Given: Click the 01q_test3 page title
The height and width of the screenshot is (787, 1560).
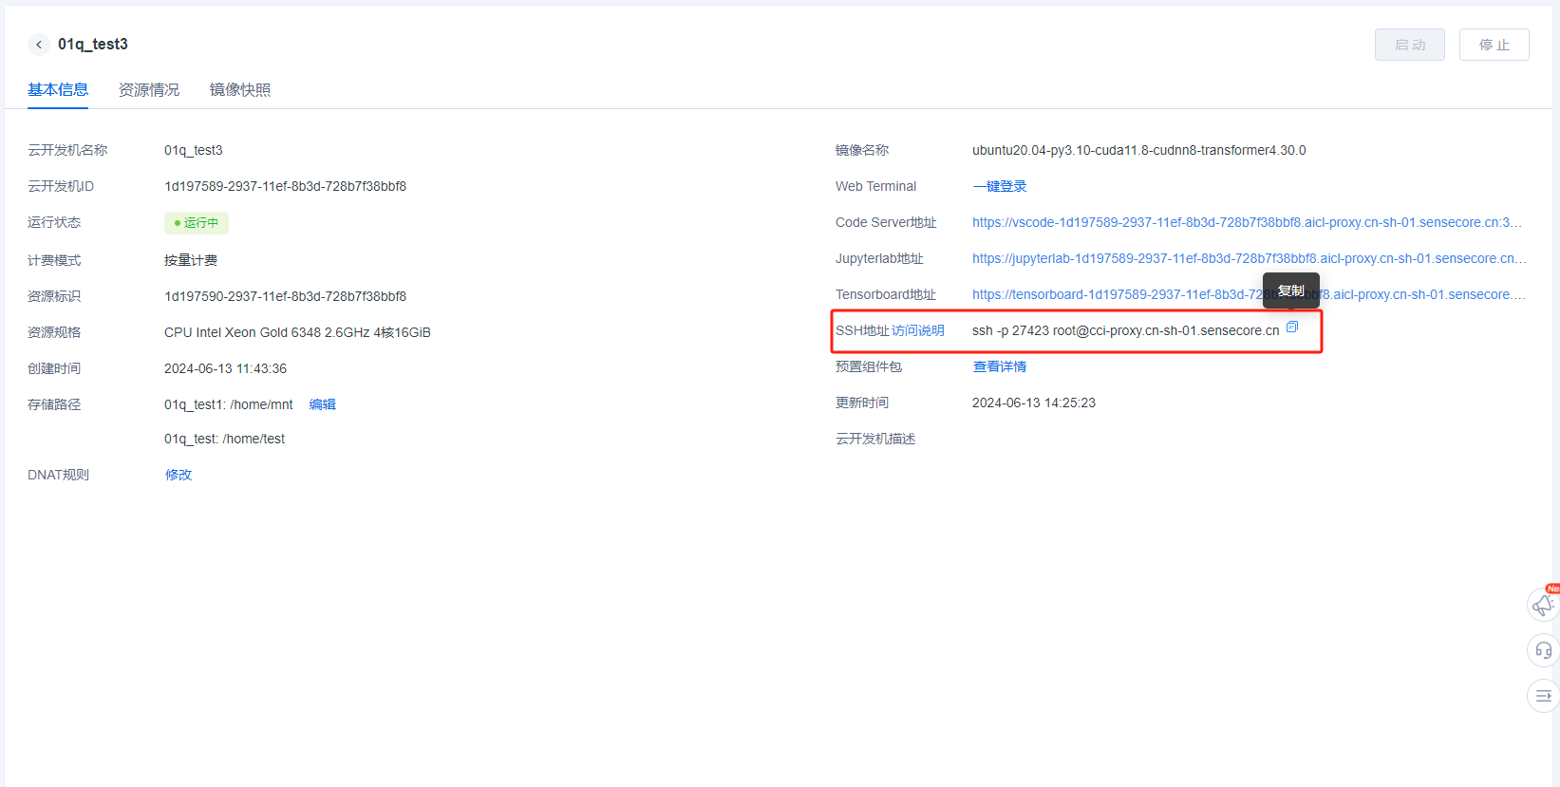Looking at the screenshot, I should [x=93, y=45].
